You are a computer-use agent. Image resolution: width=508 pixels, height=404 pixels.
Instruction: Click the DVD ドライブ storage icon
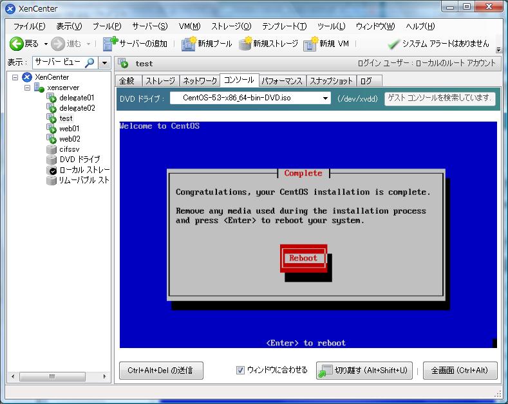pyautogui.click(x=52, y=160)
